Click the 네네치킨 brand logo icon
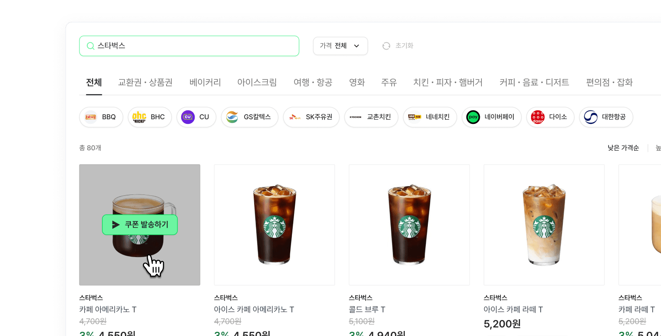The height and width of the screenshot is (336, 661). click(x=414, y=117)
